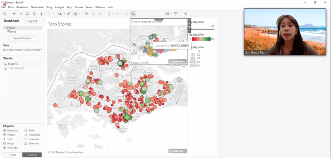Select Floating object mode
Screen dimensions: 331x158
pos(32,155)
